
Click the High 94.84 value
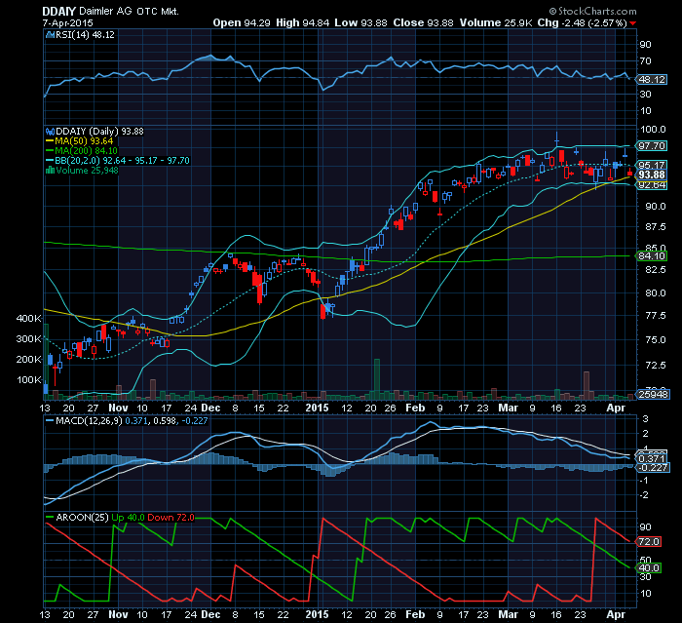302,22
